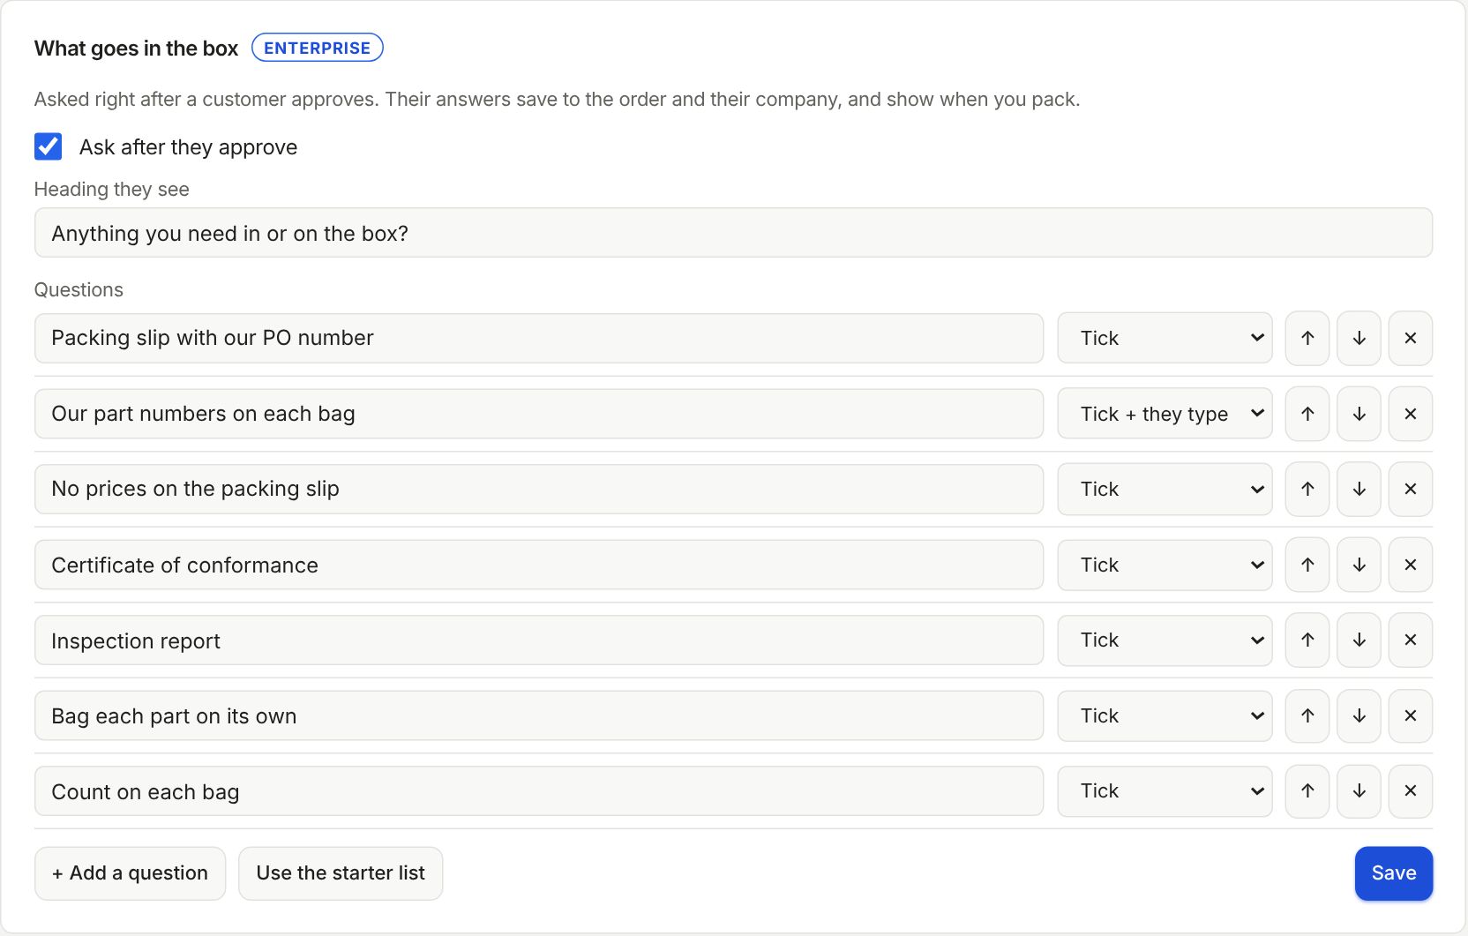Delete 'Our part numbers on each bag' question
1468x936 pixels.
click(1411, 414)
